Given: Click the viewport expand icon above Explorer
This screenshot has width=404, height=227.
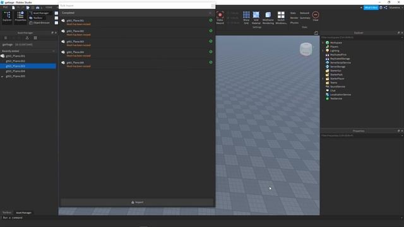Looking at the screenshot, I should 316,33.
